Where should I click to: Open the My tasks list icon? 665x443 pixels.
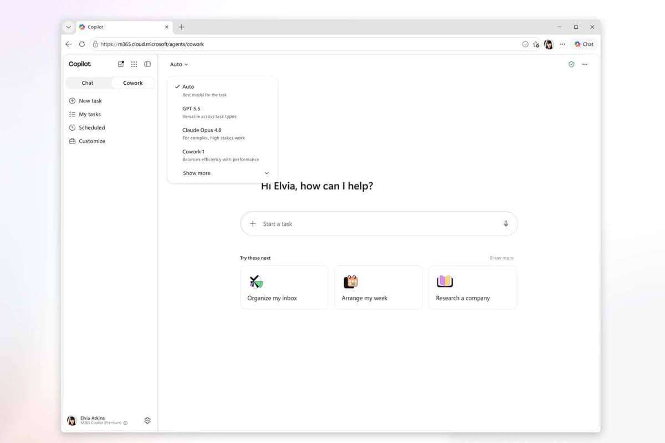72,114
